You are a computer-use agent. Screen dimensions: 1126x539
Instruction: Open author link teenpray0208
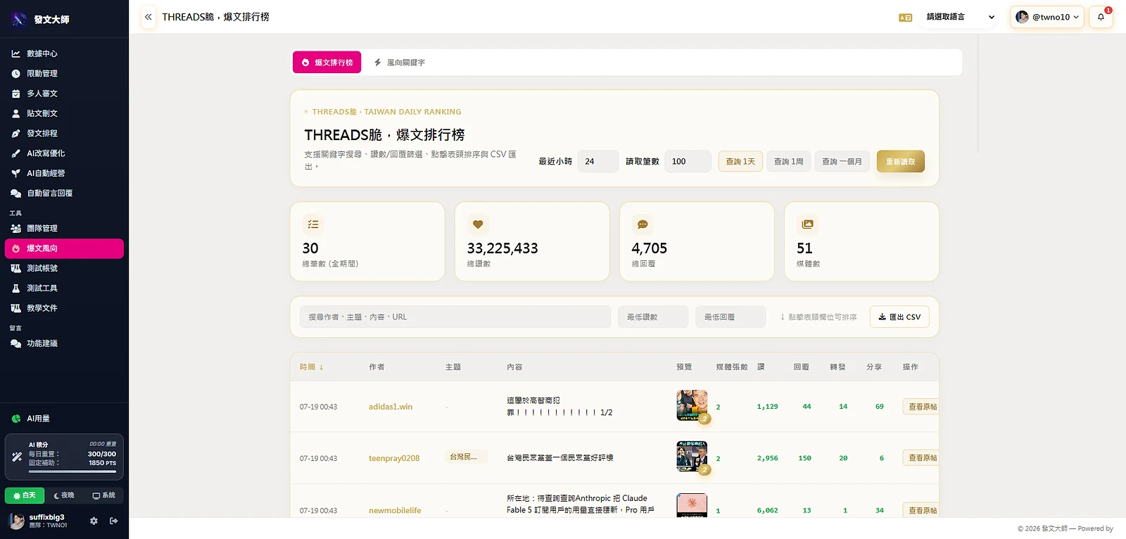tap(394, 458)
